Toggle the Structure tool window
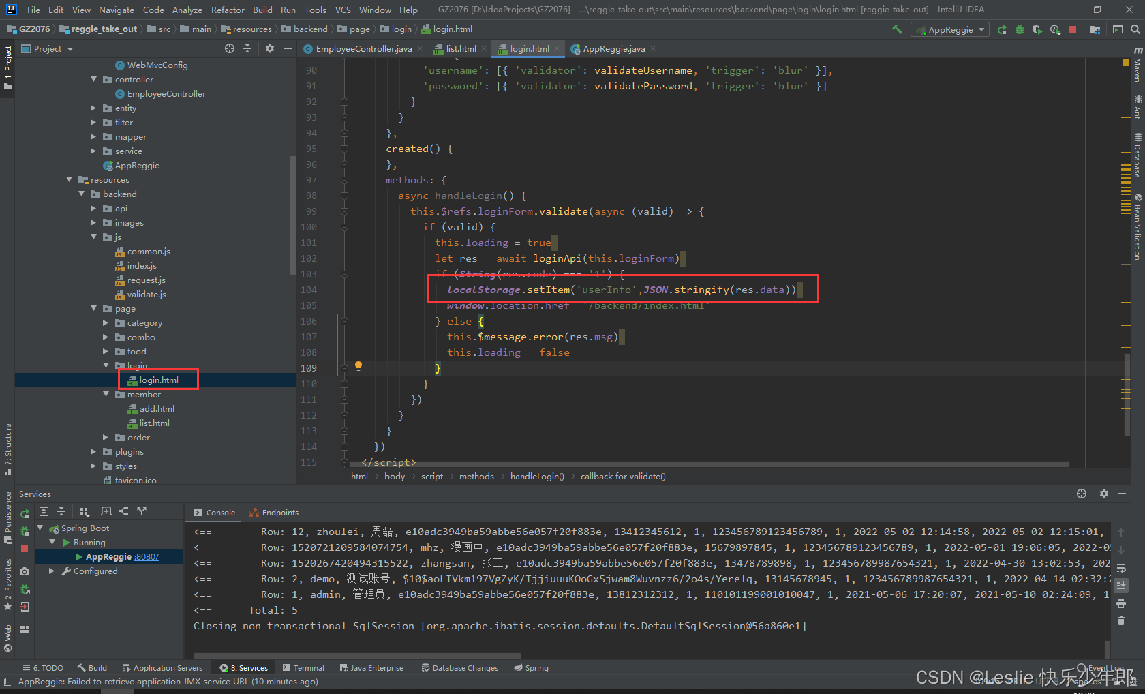 tap(7, 449)
